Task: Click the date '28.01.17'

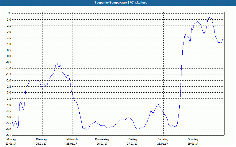Action: (163, 144)
